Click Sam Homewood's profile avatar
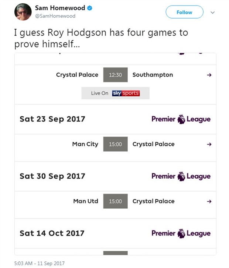 [x=23, y=12]
